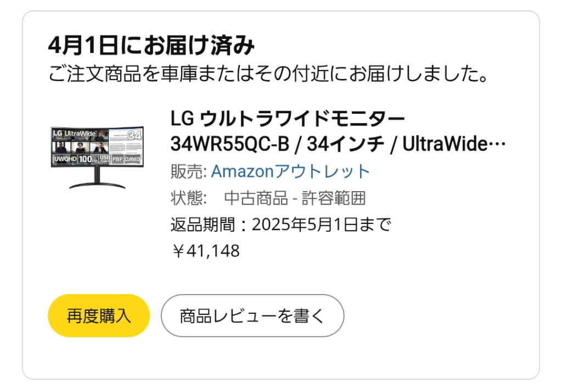Click the CURVED badge in the product thumbnail
This screenshot has width=562, height=385.
pyautogui.click(x=133, y=159)
